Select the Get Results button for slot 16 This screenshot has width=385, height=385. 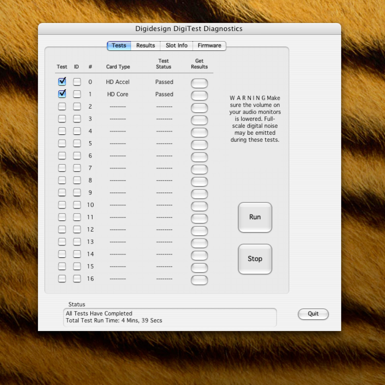(199, 280)
